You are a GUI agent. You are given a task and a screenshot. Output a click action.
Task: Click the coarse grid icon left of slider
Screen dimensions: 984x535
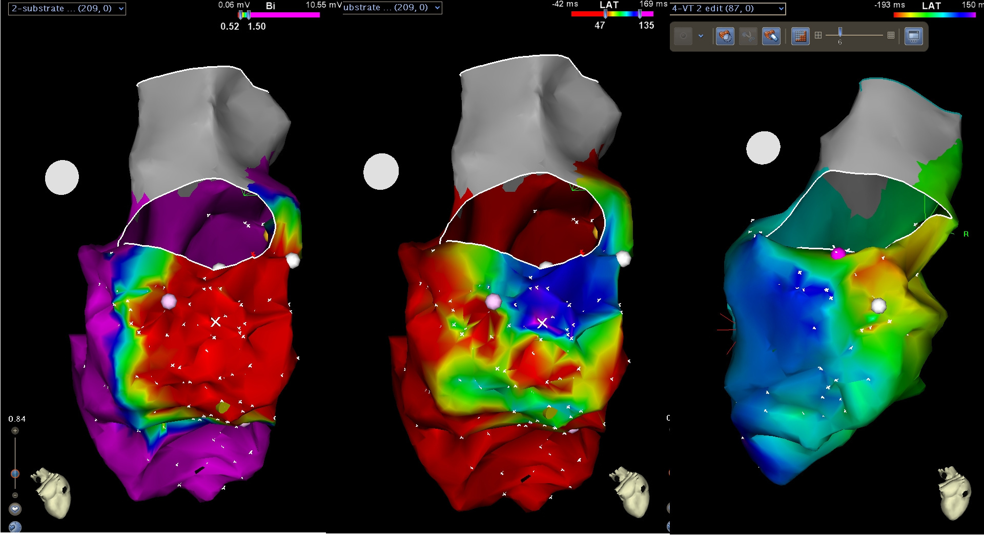[x=818, y=35]
